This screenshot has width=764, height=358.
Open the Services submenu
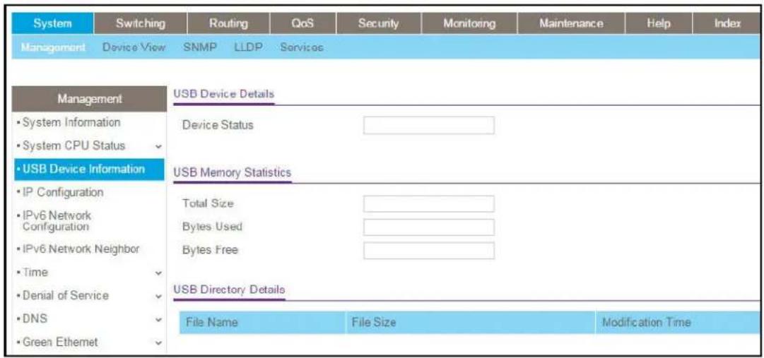click(x=302, y=47)
